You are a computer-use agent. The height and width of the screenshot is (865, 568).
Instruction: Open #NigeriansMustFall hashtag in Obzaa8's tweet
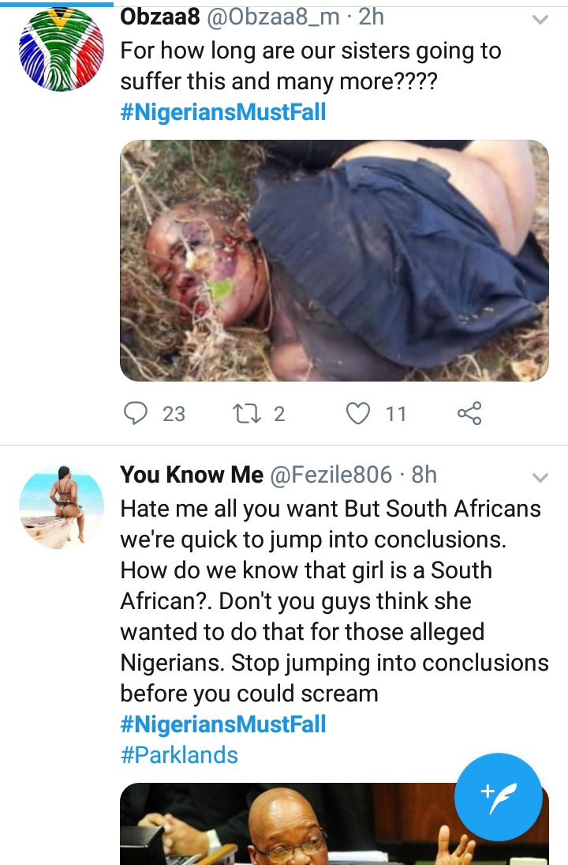pyautogui.click(x=222, y=112)
